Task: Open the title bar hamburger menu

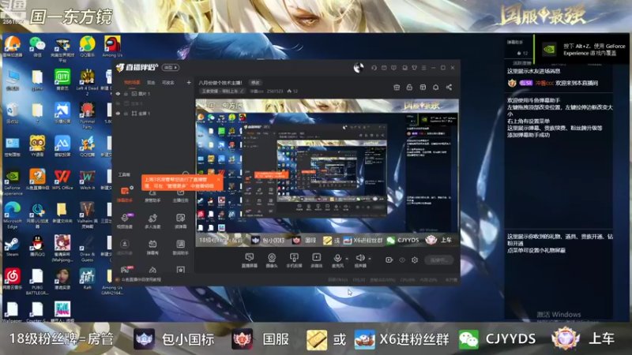Action: [x=423, y=68]
